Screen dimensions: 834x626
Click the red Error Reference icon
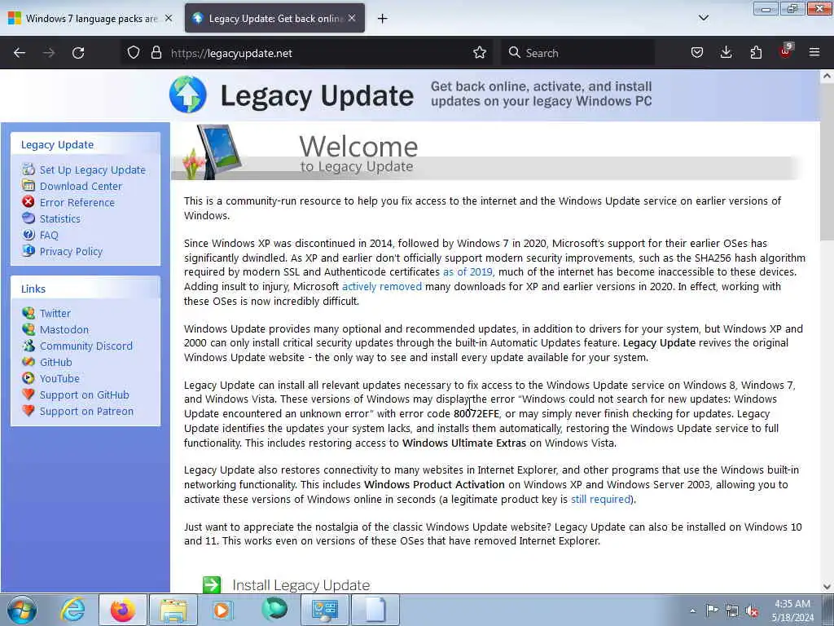pos(29,202)
